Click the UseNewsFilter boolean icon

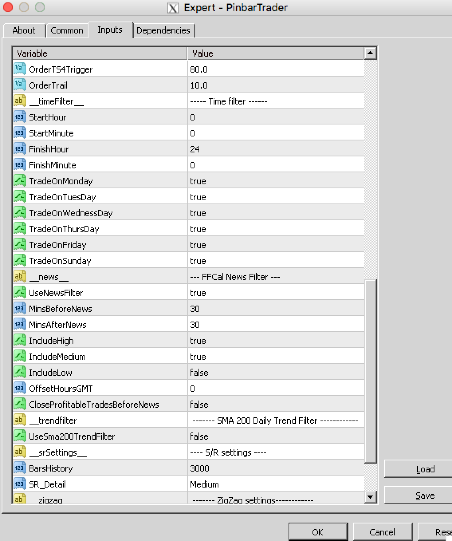(x=20, y=292)
